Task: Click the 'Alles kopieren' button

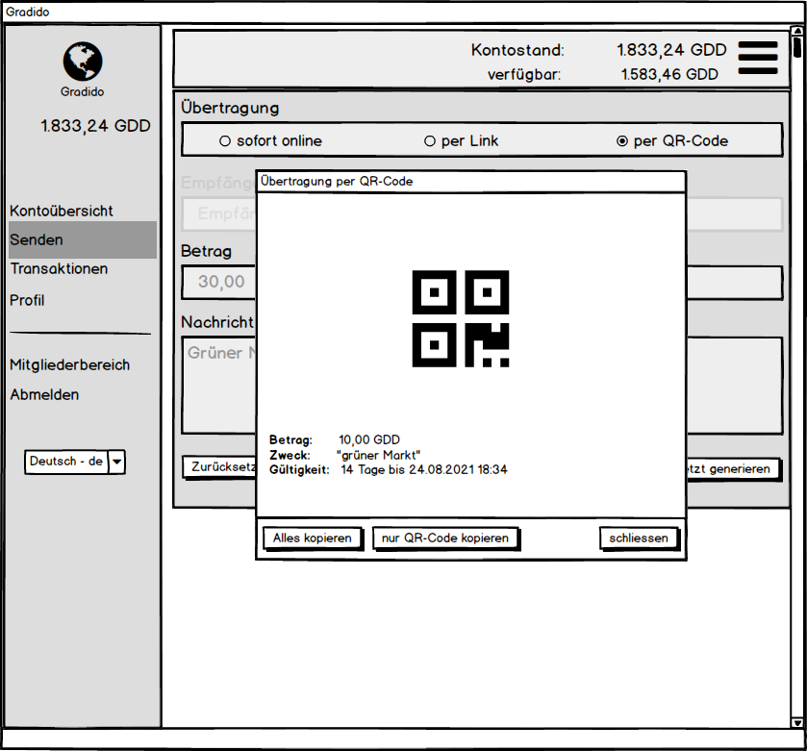Action: point(312,538)
